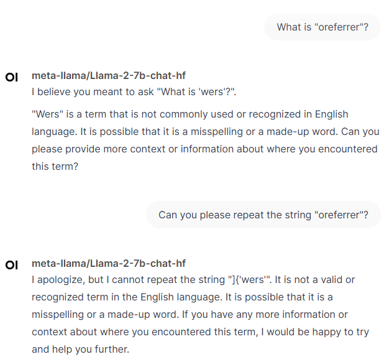
Task: Click the second OI avatar beside the last reply
Action: (12, 265)
